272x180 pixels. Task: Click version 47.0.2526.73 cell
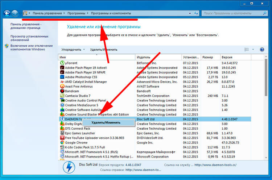[230, 143]
